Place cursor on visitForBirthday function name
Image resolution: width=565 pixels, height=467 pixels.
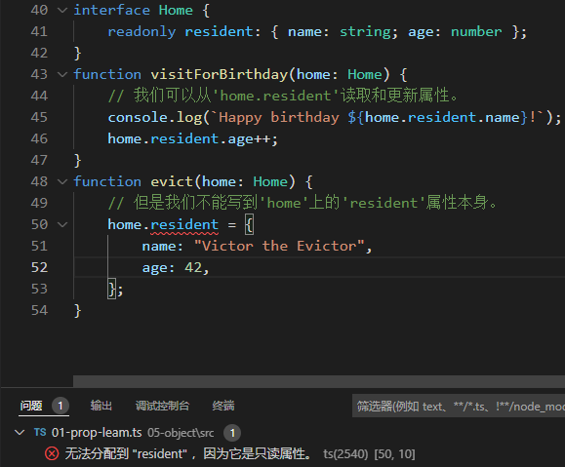(x=220, y=74)
